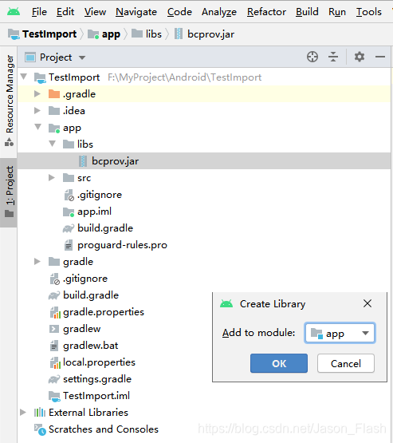Collapse the libs folder node
Viewport: 393px width, 443px height.
click(52, 144)
